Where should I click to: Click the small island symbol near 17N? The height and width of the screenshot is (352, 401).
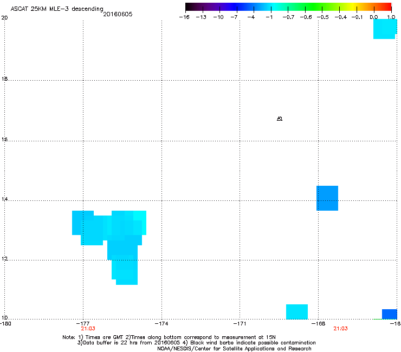coord(280,119)
